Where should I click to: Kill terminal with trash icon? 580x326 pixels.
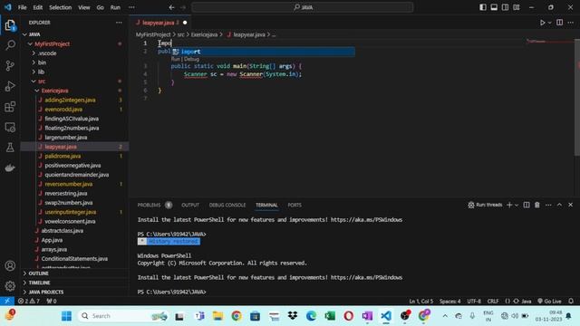pyautogui.click(x=537, y=205)
